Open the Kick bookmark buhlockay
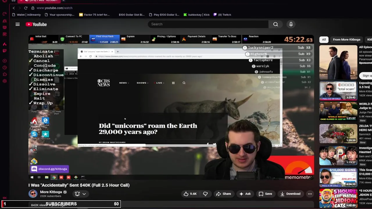Image resolution: width=372 pixels, height=209 pixels. coord(196,15)
